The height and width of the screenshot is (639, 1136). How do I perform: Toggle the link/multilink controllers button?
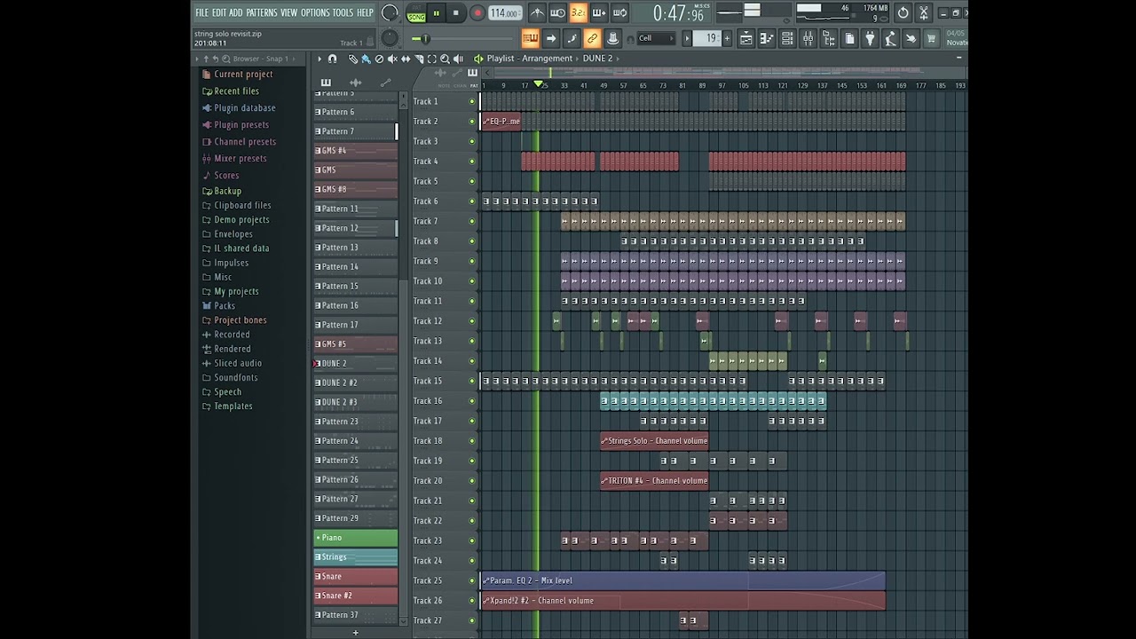[592, 38]
